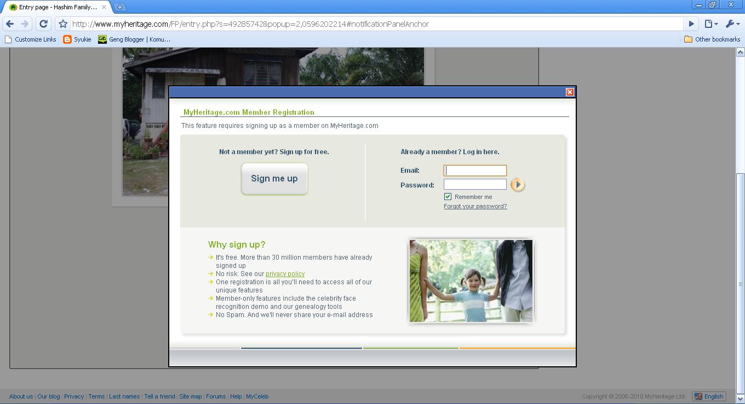Image resolution: width=745 pixels, height=404 pixels.
Task: Go back using the browser back arrow
Action: (10, 24)
